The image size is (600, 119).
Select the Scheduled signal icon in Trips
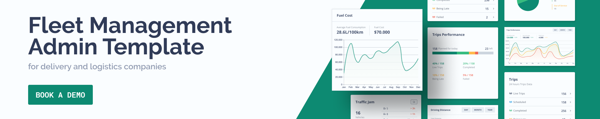pyautogui.click(x=511, y=102)
